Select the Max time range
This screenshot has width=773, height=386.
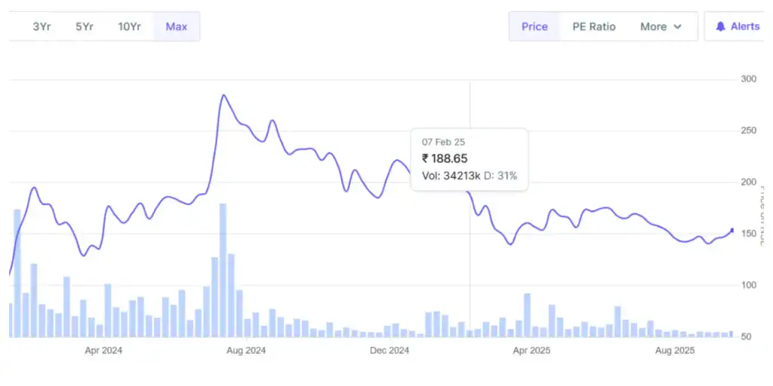(x=177, y=26)
